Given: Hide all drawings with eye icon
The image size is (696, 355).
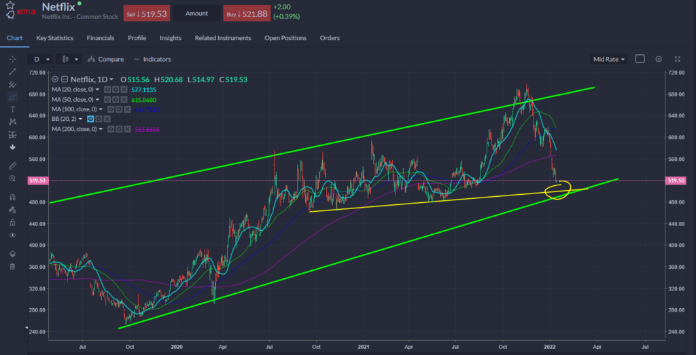Looking at the screenshot, I should pos(12,234).
